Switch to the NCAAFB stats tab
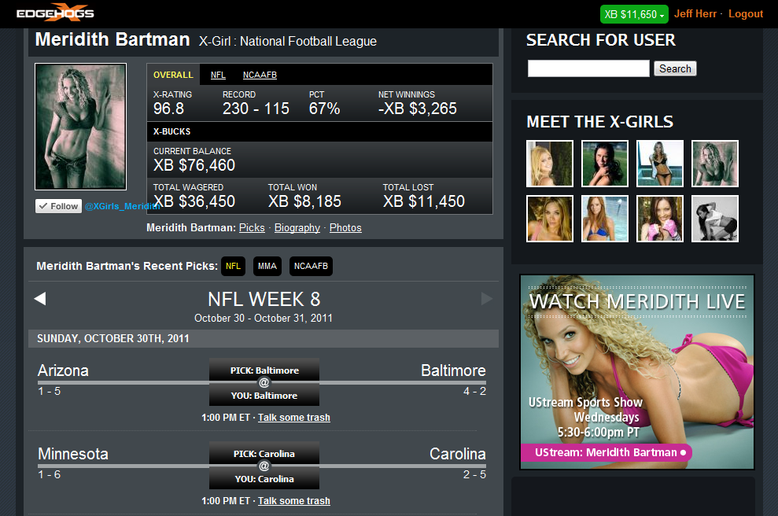Viewport: 778px width, 516px height. (260, 75)
